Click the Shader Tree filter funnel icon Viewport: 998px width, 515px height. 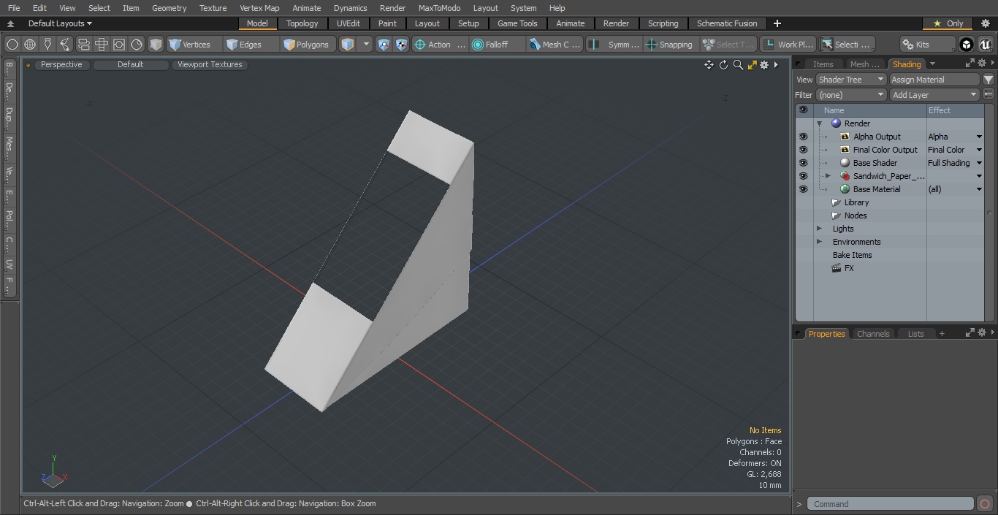[x=989, y=80]
